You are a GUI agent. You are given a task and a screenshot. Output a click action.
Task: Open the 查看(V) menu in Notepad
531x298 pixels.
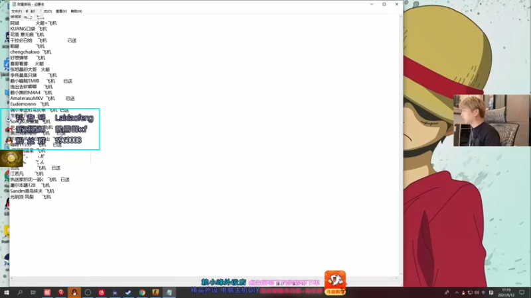click(61, 11)
